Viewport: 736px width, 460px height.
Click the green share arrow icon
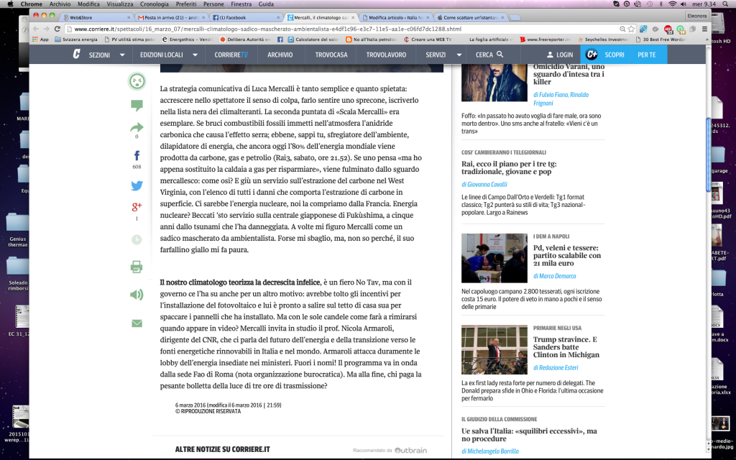coord(137,128)
